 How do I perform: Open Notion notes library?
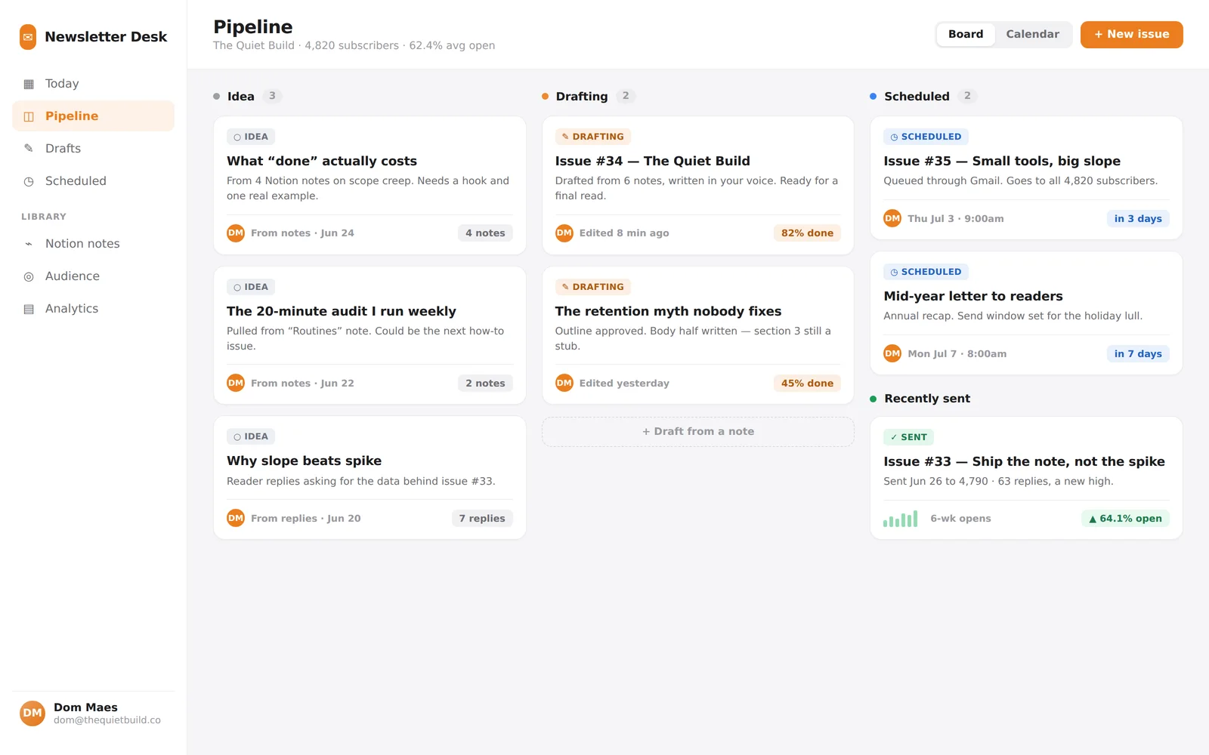93,244
